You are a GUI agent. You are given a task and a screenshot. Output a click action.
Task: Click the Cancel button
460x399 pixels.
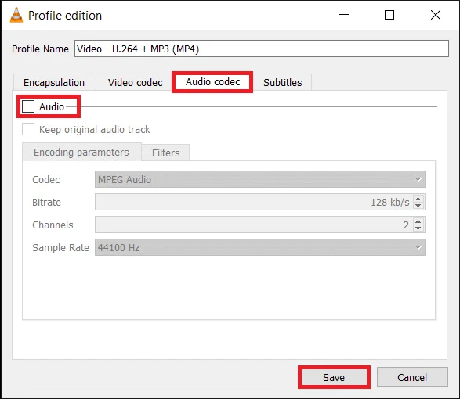click(412, 377)
